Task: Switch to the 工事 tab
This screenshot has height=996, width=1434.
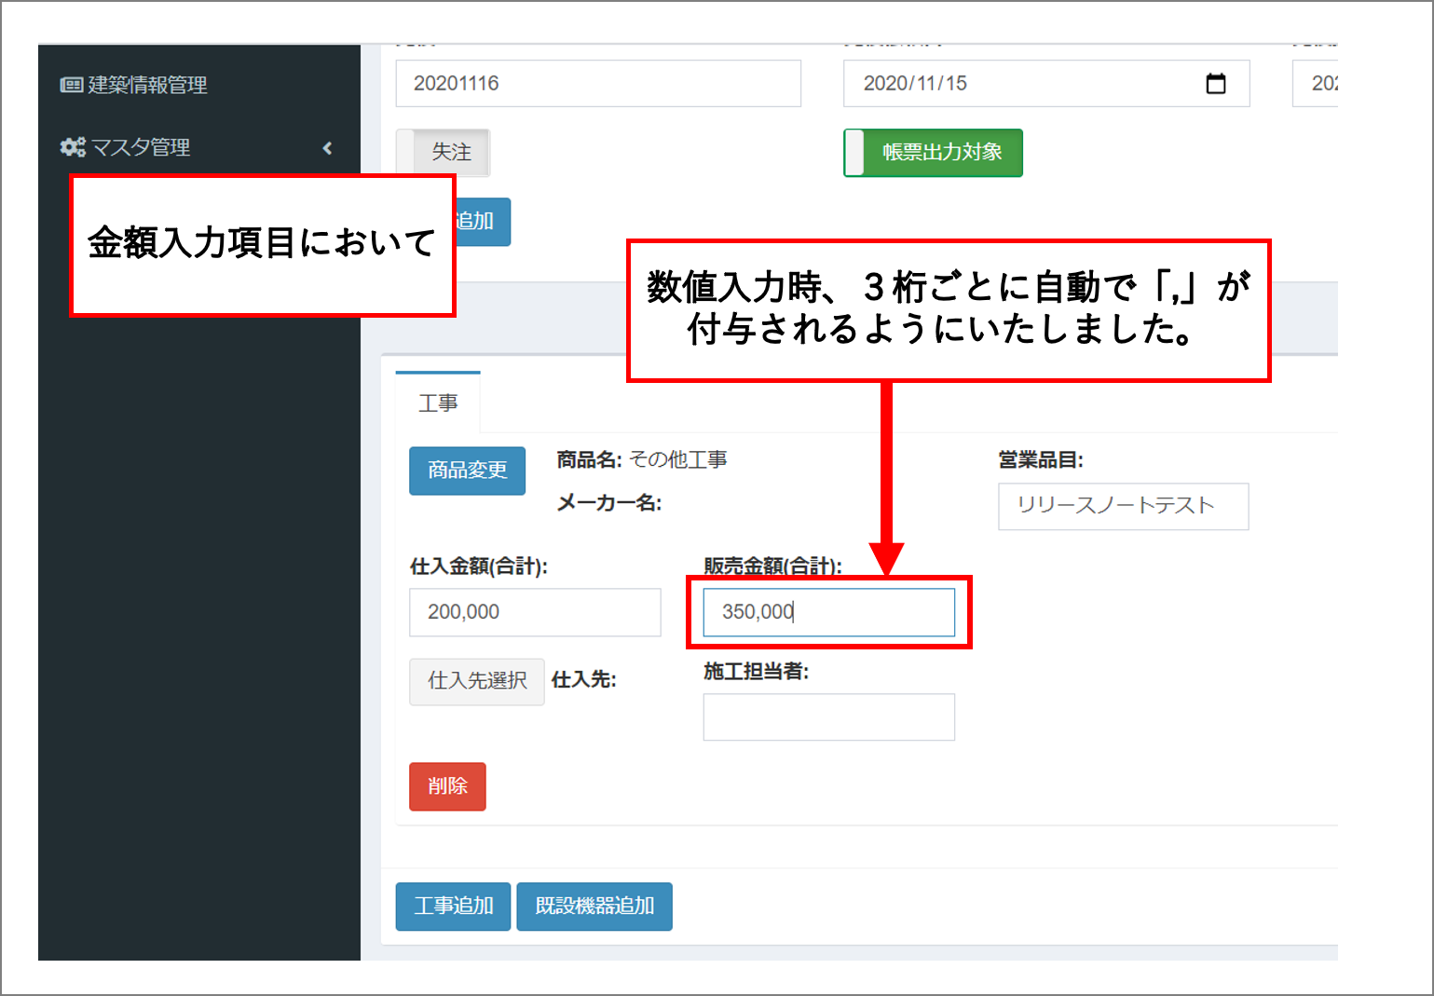Action: tap(438, 402)
